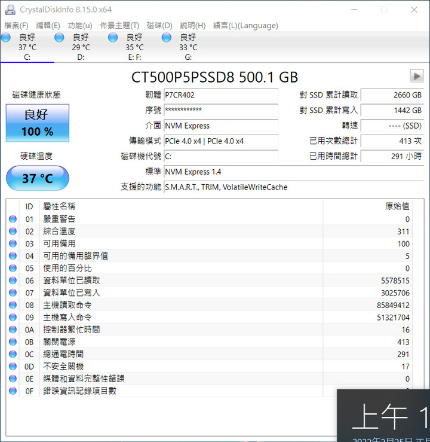This screenshot has height=442, width=430.
Task: Minimize the CrystalDiskInfo window
Action: tap(355, 10)
